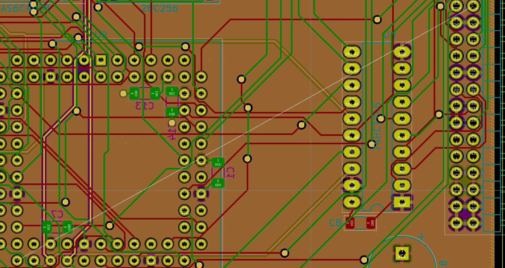Select pad 20 VCC of the 74HCT245
Screen dimensions: 505x268
(x=352, y=202)
